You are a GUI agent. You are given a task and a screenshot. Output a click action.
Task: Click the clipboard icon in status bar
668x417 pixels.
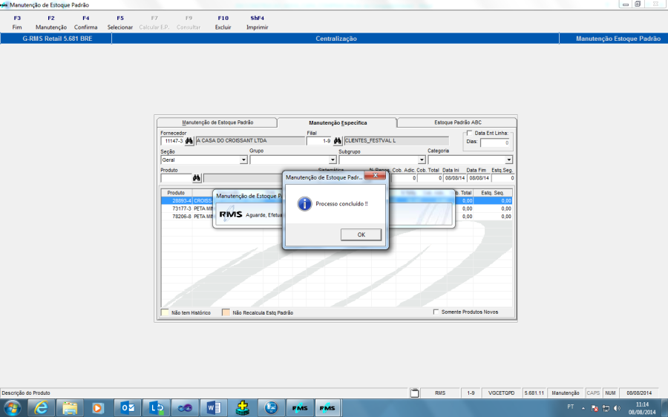pos(414,393)
